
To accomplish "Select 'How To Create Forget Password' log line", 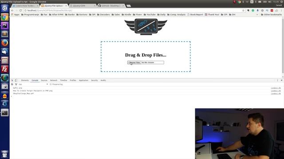I will (32, 91).
